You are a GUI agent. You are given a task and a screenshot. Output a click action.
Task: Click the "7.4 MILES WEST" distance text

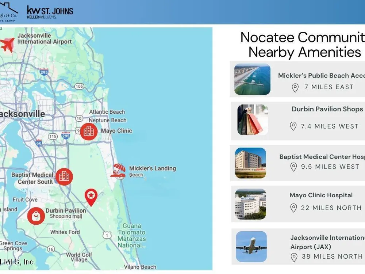click(330, 126)
